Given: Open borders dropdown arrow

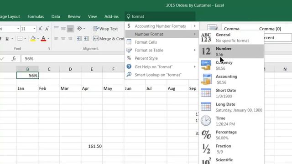Looking at the screenshot, I should click(25, 38).
